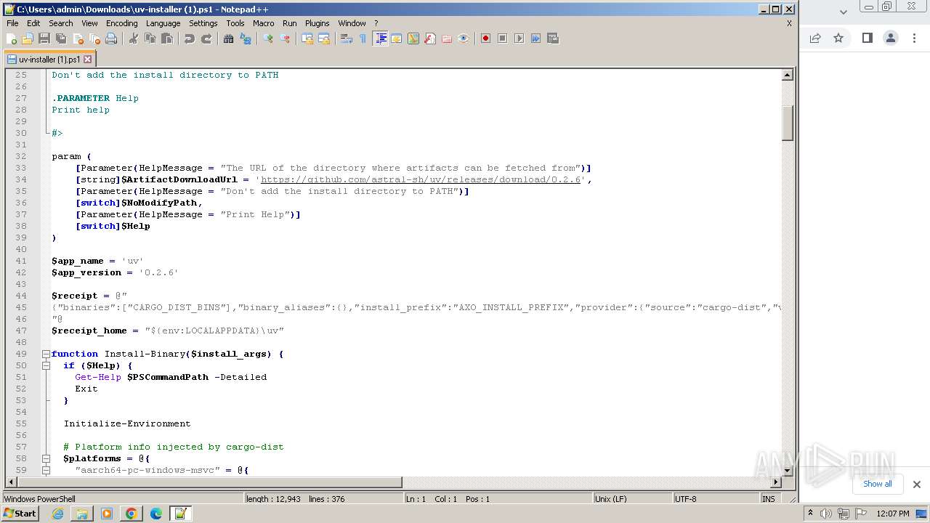Click the Copy toolbar icon
Image resolution: width=930 pixels, height=523 pixels.
point(150,38)
